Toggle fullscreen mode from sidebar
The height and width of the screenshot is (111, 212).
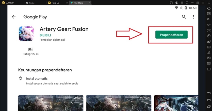coord(209,30)
